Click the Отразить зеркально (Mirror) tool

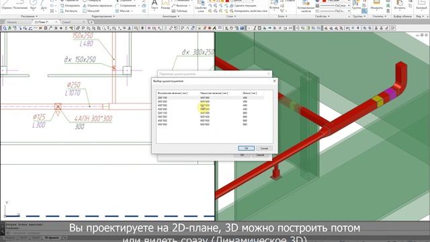97,5
